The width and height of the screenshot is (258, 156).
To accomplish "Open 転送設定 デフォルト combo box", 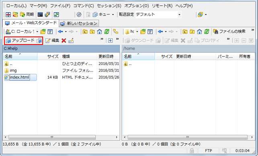I will point(158,14).
